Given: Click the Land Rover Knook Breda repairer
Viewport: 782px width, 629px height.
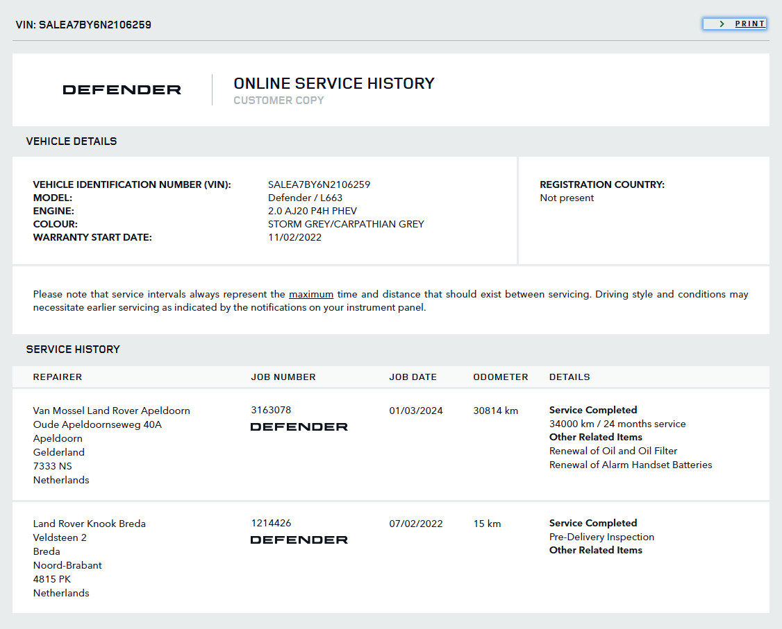Looking at the screenshot, I should [x=90, y=524].
